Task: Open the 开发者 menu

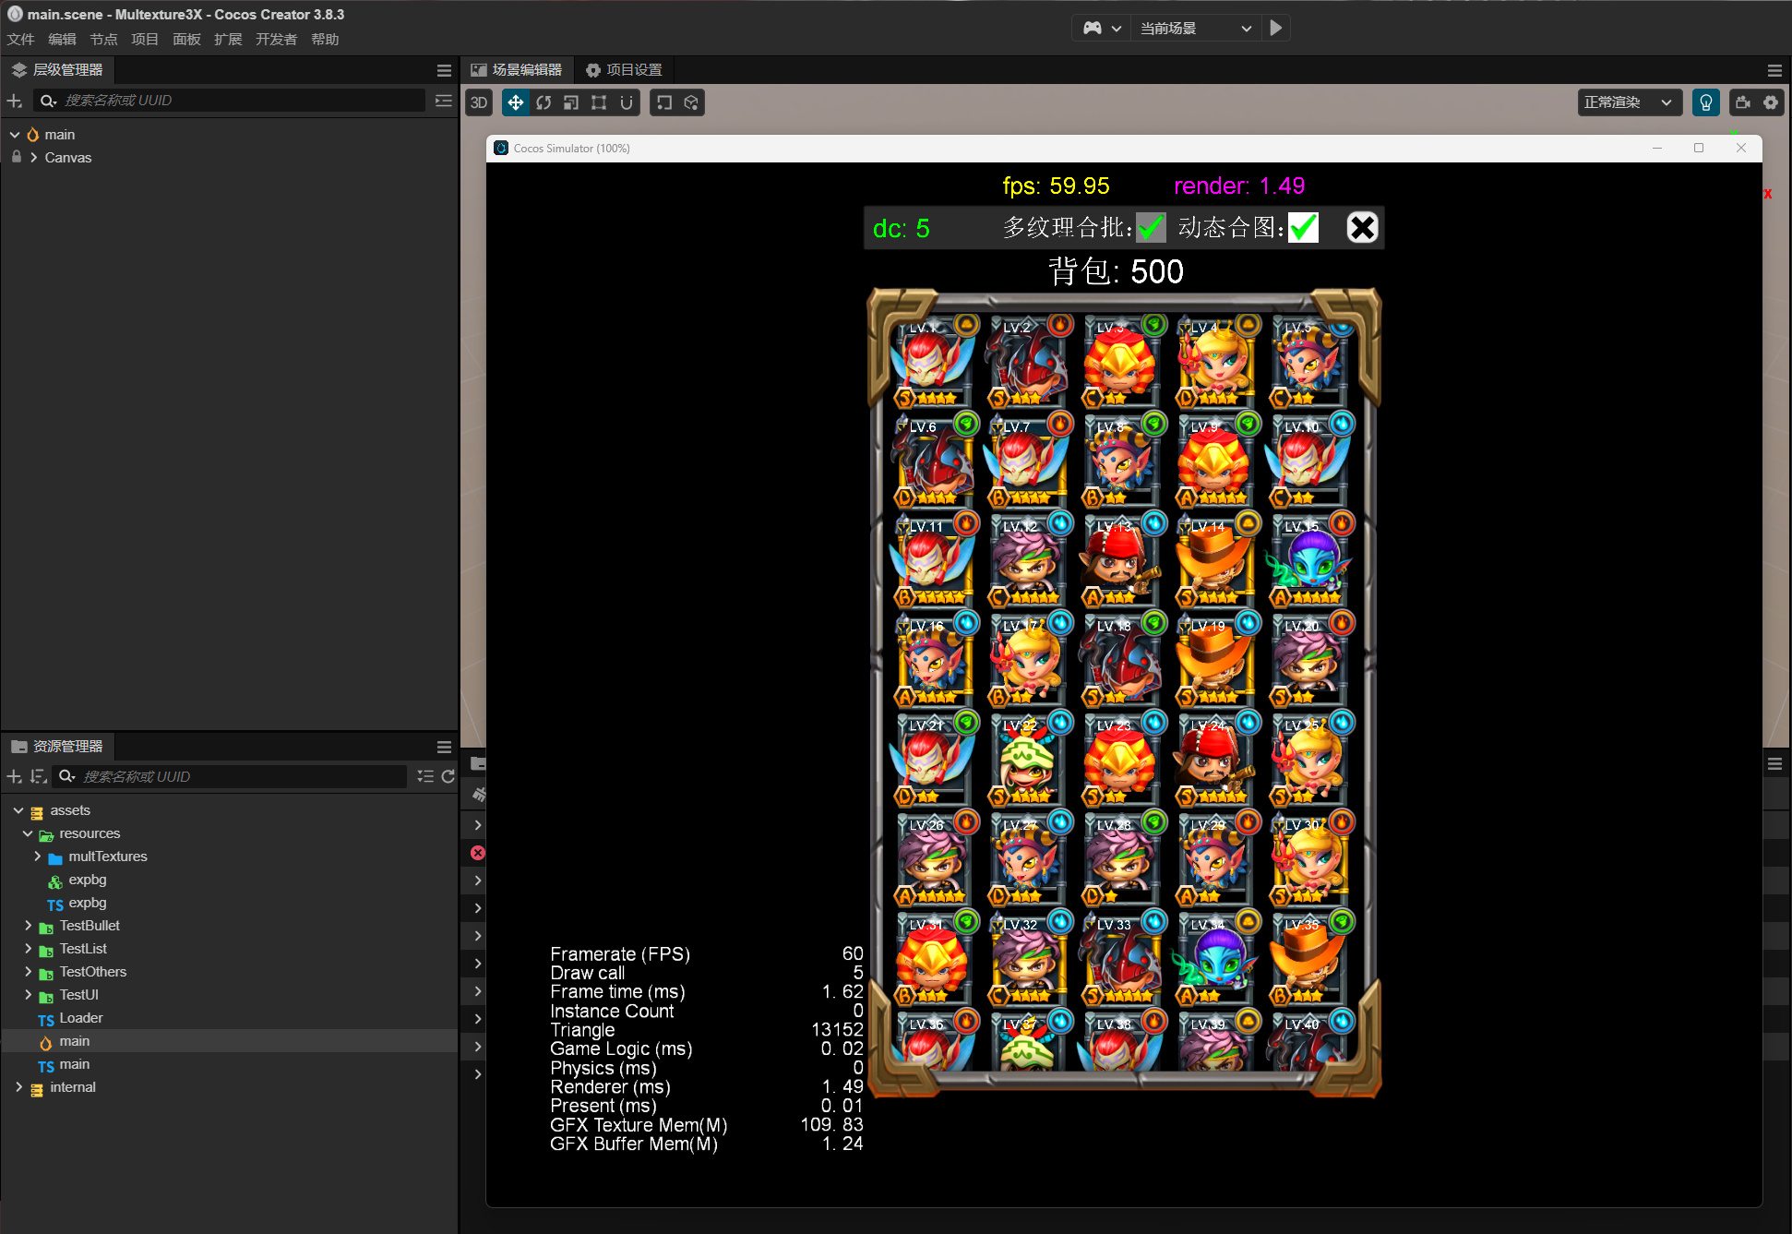Action: pos(276,39)
